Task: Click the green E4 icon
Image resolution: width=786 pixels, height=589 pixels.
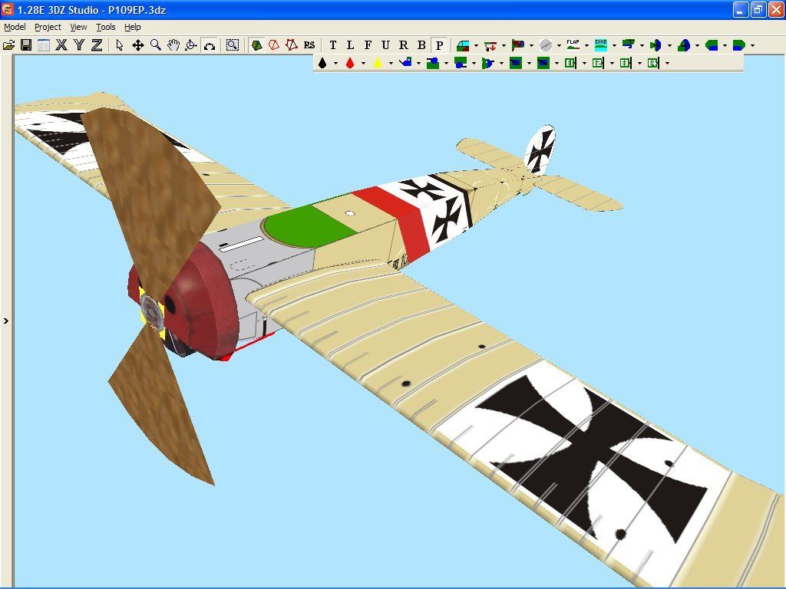Action: pos(653,63)
